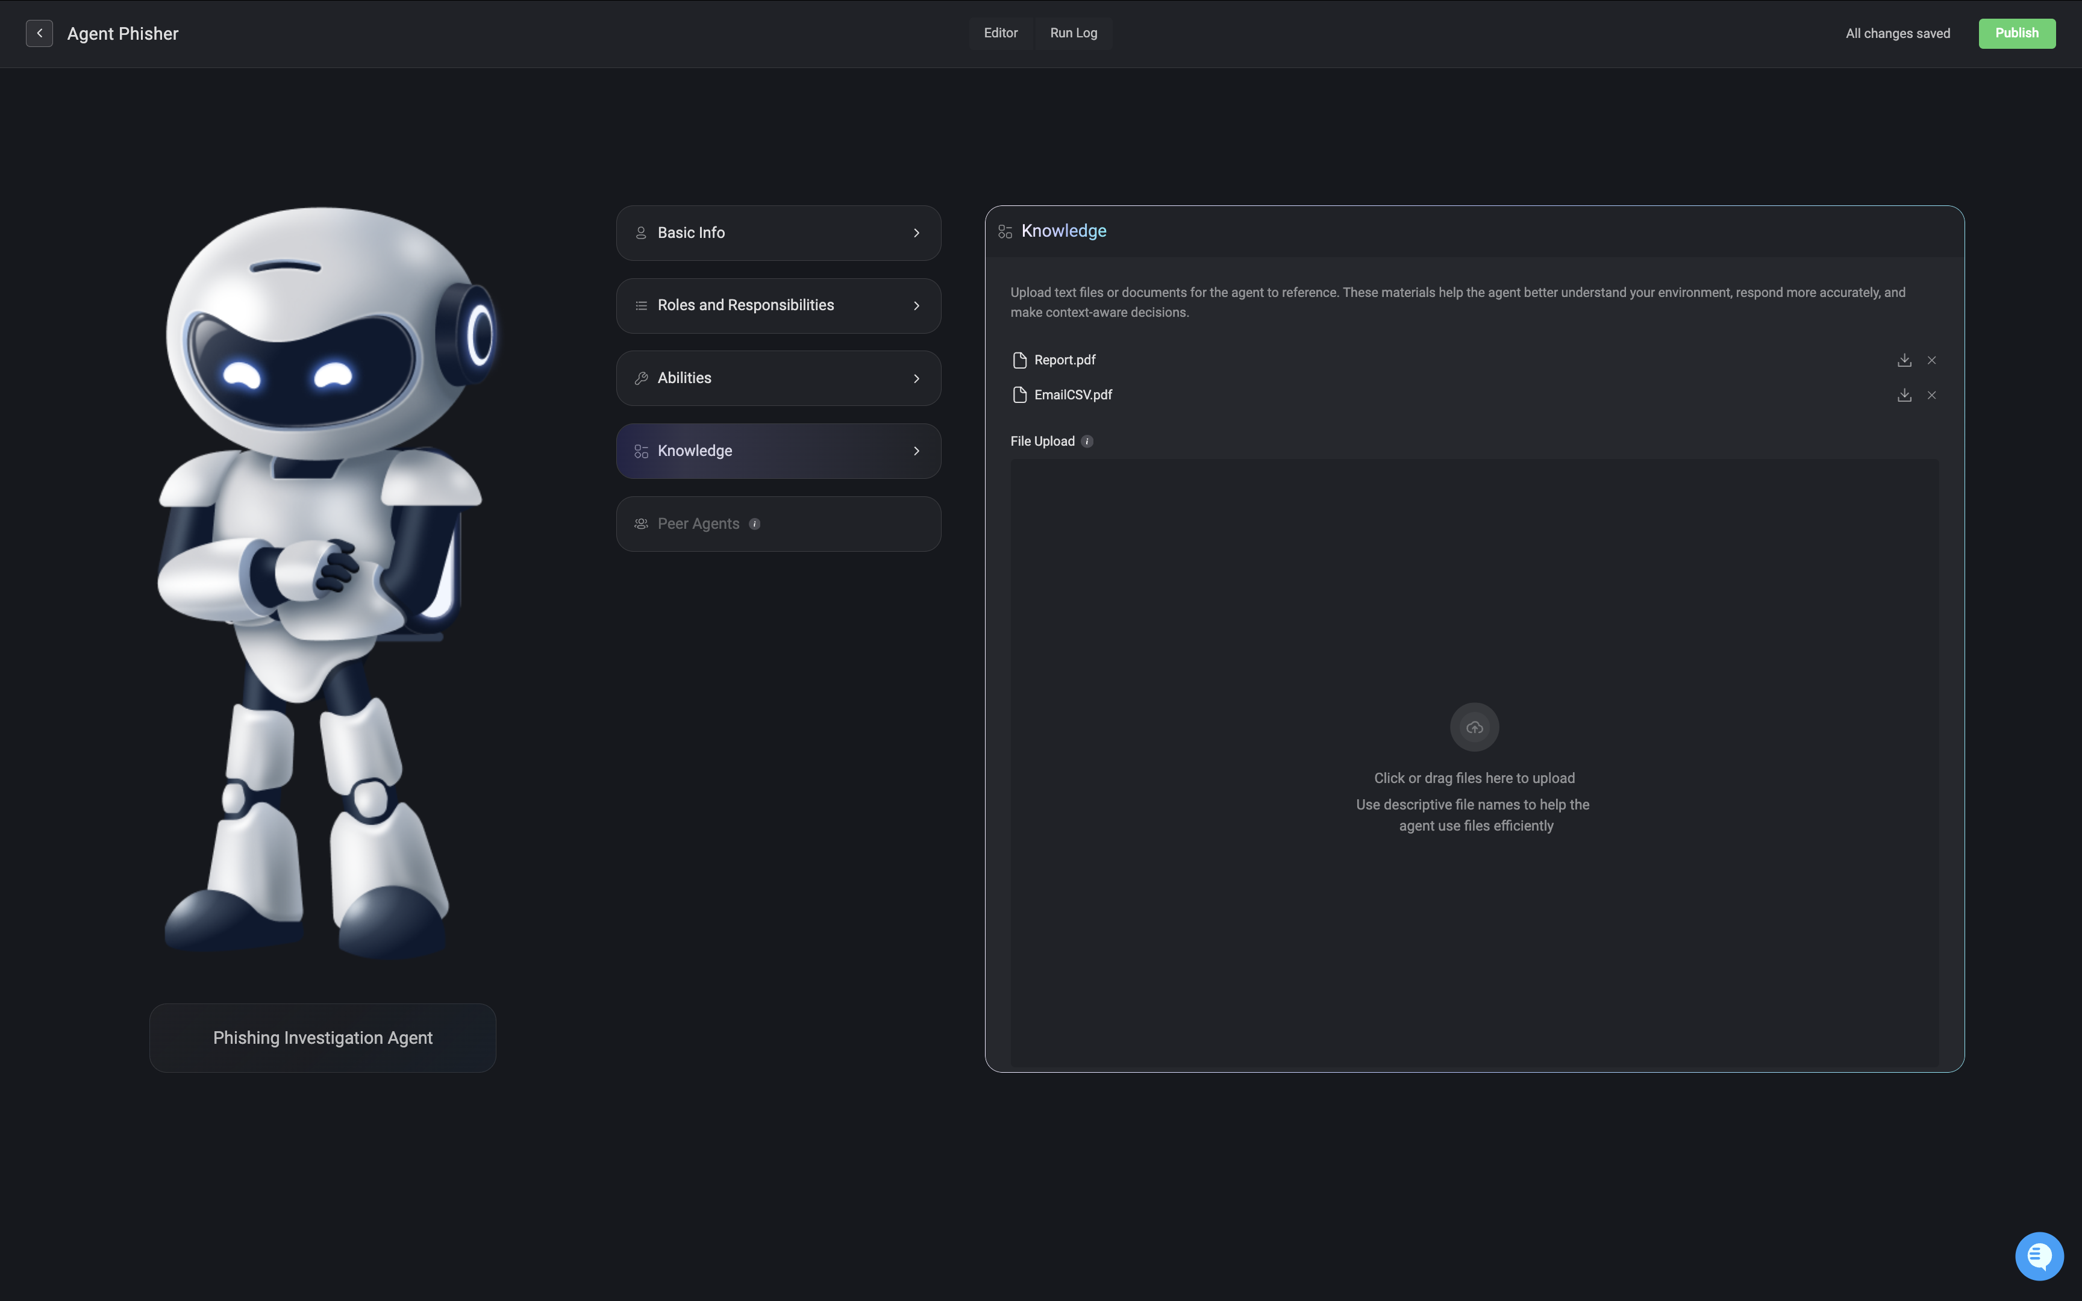Click the File Upload info icon

[x=1087, y=441]
